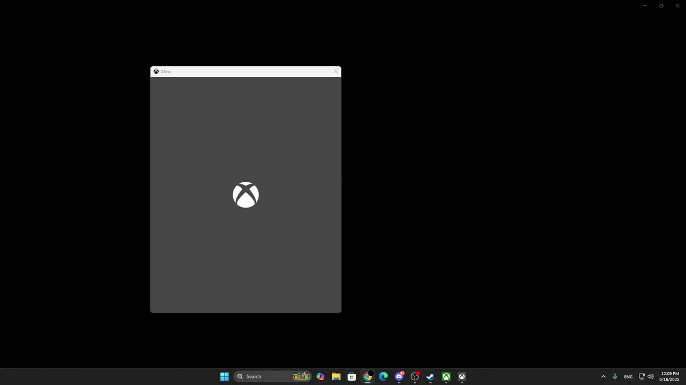Image resolution: width=686 pixels, height=385 pixels.
Task: Open the ENG language input switcher
Action: [628, 376]
